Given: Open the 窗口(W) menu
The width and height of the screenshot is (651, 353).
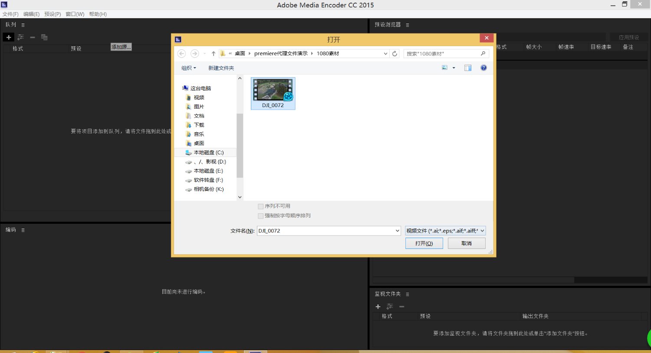Looking at the screenshot, I should (x=75, y=14).
